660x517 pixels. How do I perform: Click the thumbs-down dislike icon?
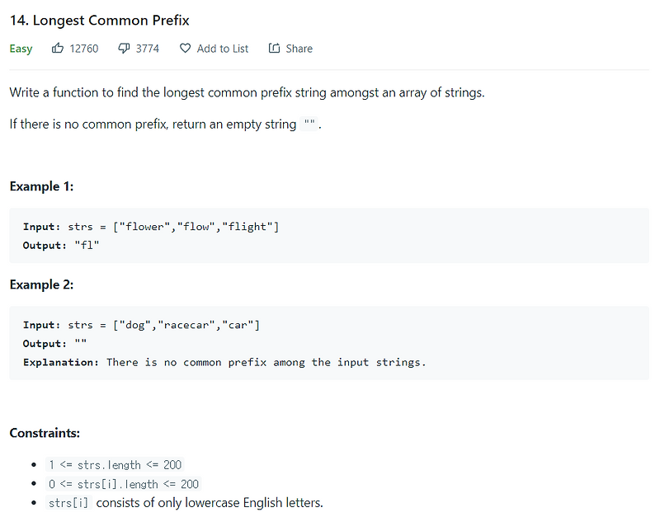(124, 49)
